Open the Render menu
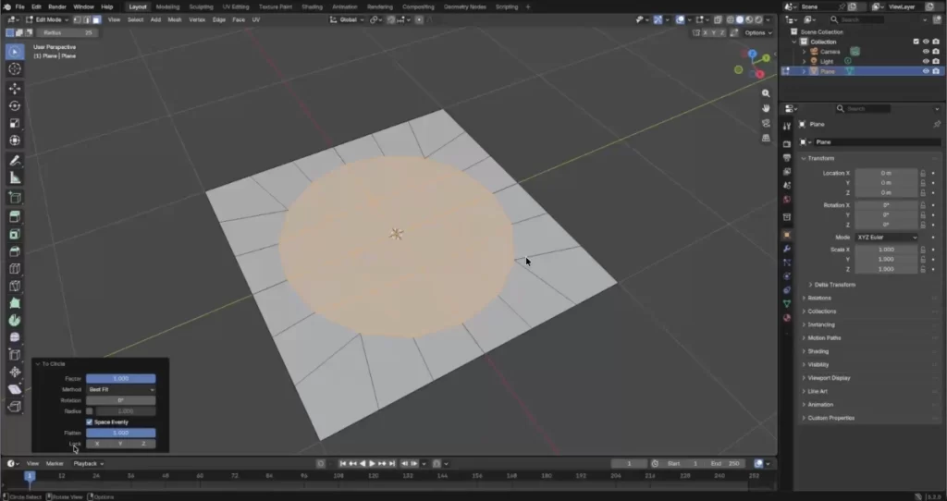The width and height of the screenshot is (947, 501). tap(56, 6)
